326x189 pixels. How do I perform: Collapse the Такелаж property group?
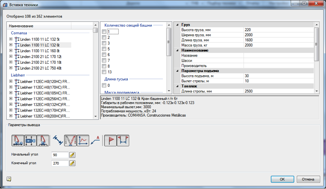177,86
